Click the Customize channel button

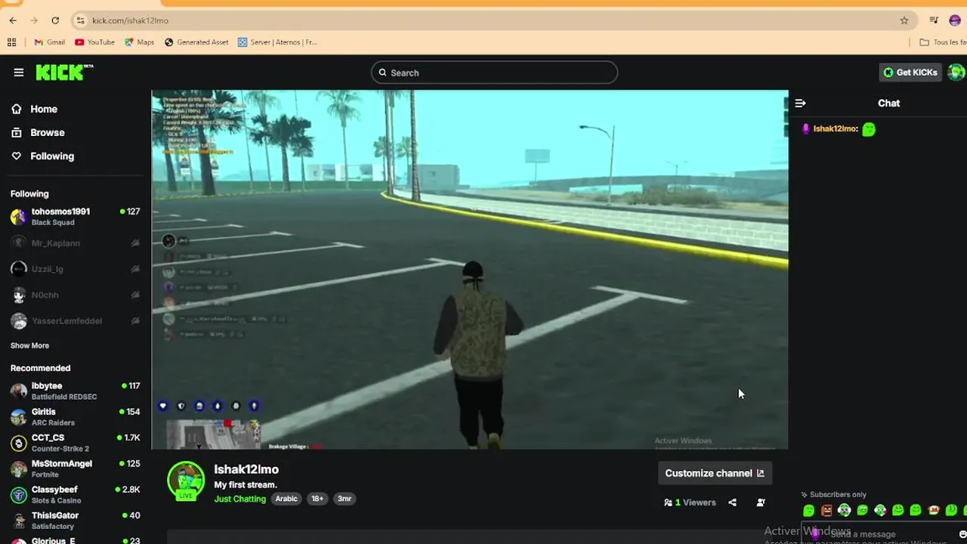pyautogui.click(x=715, y=473)
